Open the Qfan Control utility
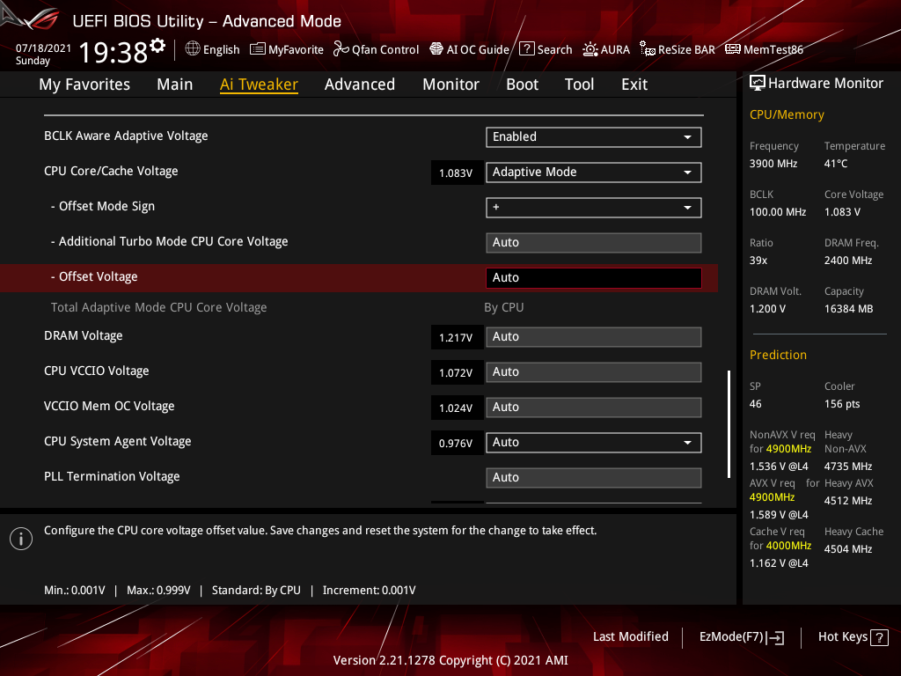Viewport: 901px width, 676px height. tap(376, 49)
